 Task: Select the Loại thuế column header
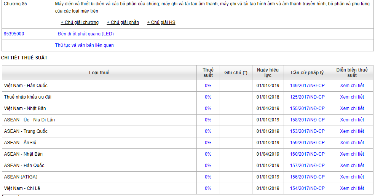99,73
